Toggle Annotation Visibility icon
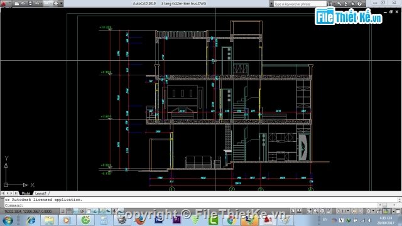The image size is (402, 226). (354, 211)
